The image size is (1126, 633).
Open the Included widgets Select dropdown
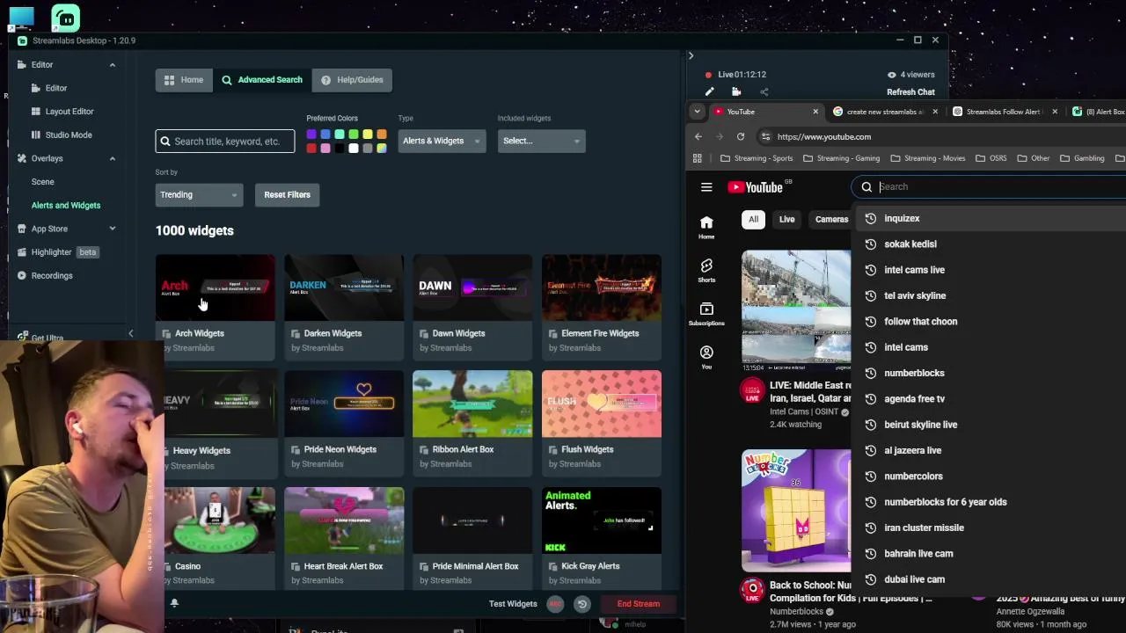click(x=541, y=141)
